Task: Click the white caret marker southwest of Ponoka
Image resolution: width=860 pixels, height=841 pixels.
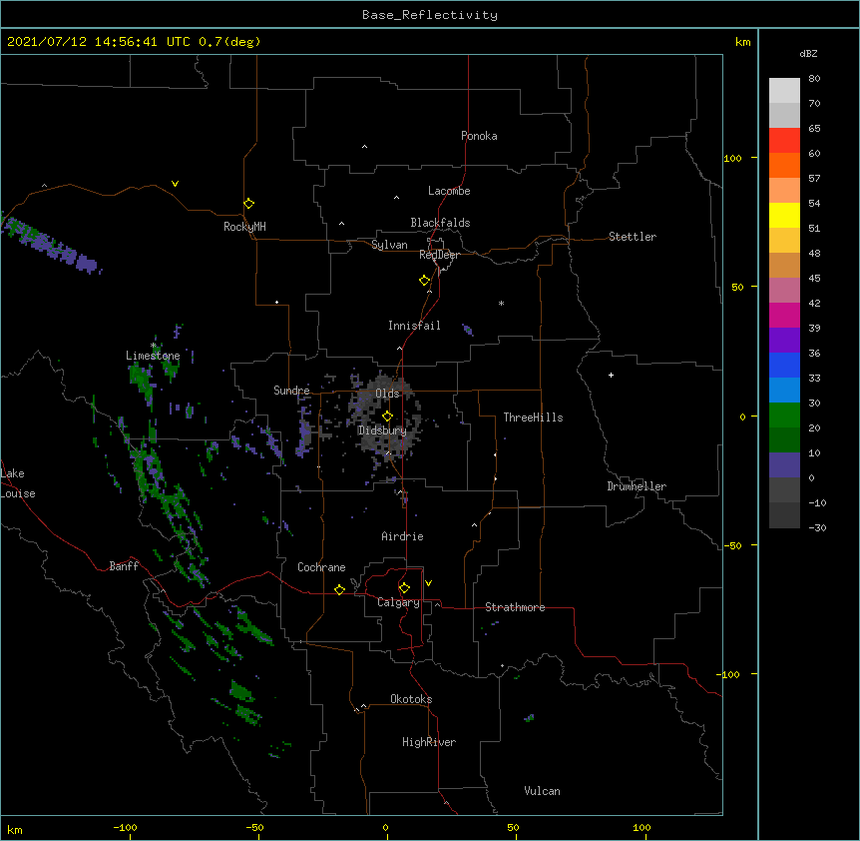Action: tap(365, 147)
